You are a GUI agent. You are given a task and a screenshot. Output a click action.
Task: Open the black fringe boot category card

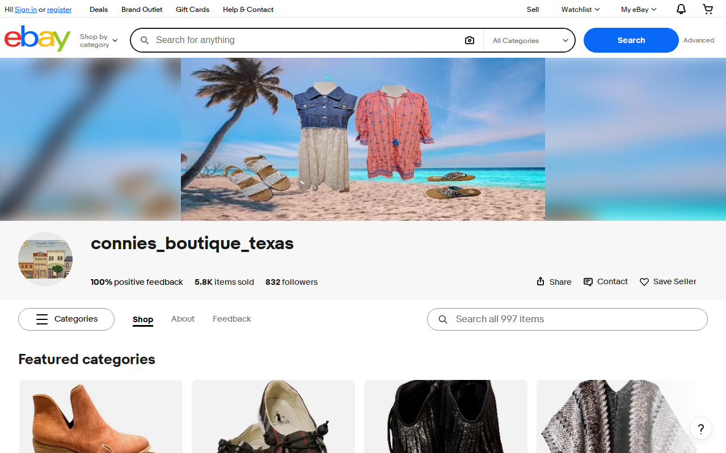click(446, 416)
